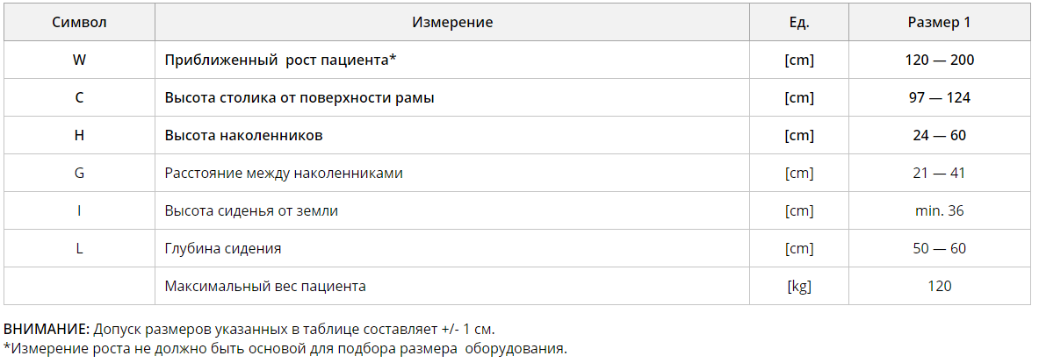Select the value "24 — 60"
The image size is (1039, 363).
[939, 136]
